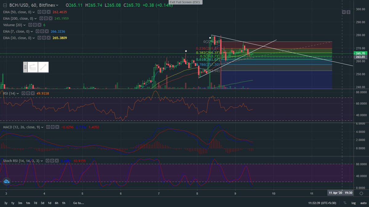Open MACD settings gear
This screenshot has width=369, height=207.
pos(53,127)
